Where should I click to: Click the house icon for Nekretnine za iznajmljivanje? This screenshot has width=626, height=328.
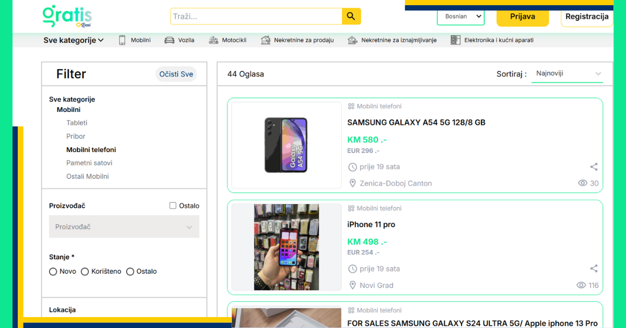tap(353, 40)
